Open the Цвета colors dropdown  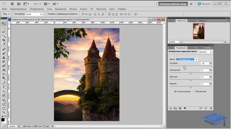[187, 59]
